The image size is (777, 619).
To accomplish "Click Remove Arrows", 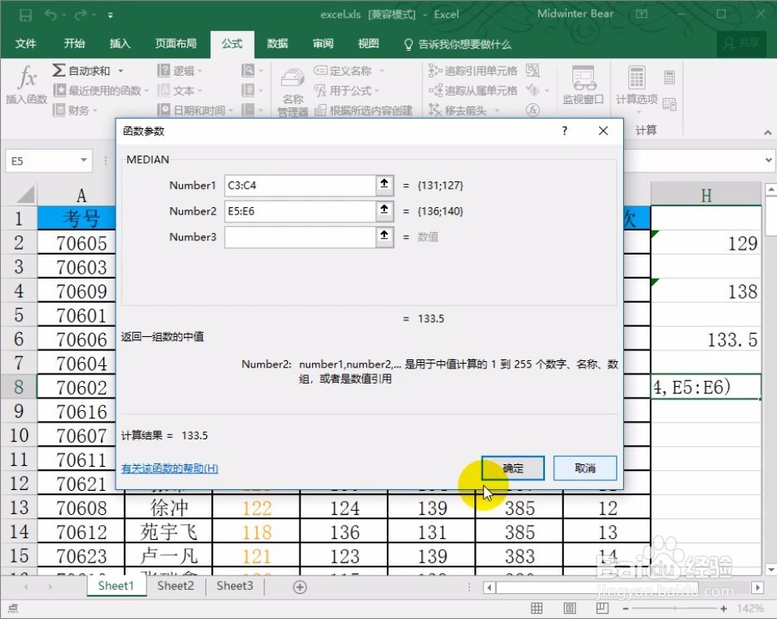I will point(464,110).
